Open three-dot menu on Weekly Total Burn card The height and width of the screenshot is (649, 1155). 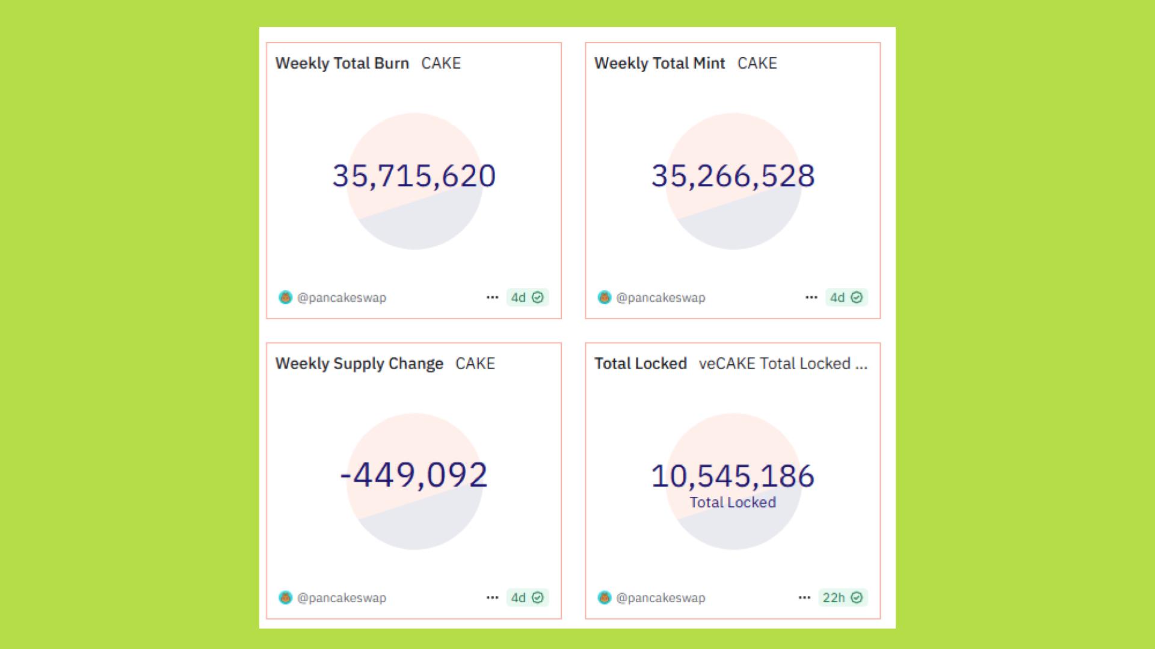tap(492, 297)
